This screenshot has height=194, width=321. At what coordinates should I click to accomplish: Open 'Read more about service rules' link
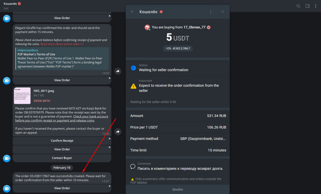(x=62, y=44)
